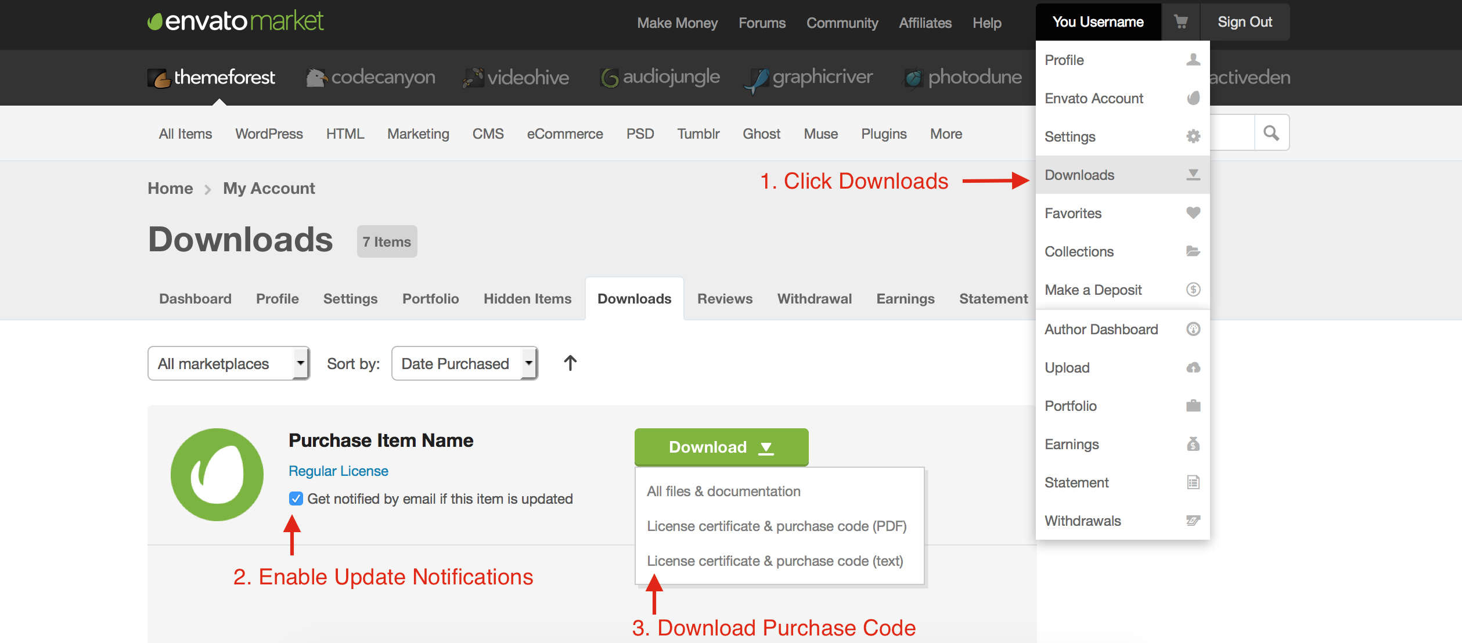Click the Downloads arrow icon in menu
This screenshot has height=643, width=1462.
[1193, 175]
